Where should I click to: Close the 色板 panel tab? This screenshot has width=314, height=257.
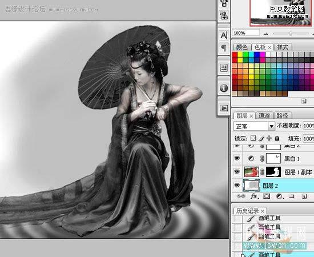(x=269, y=47)
